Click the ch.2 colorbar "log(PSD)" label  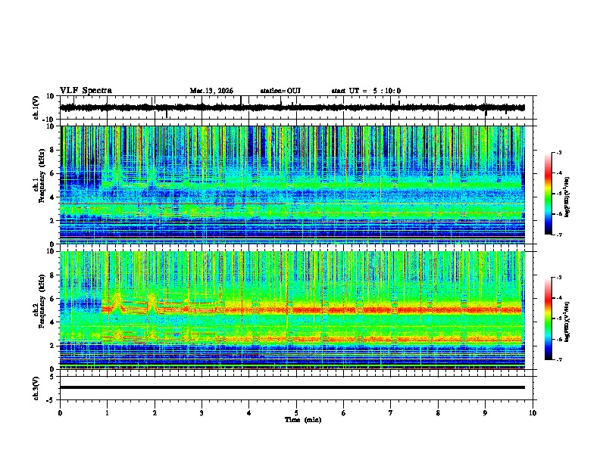coord(567,322)
